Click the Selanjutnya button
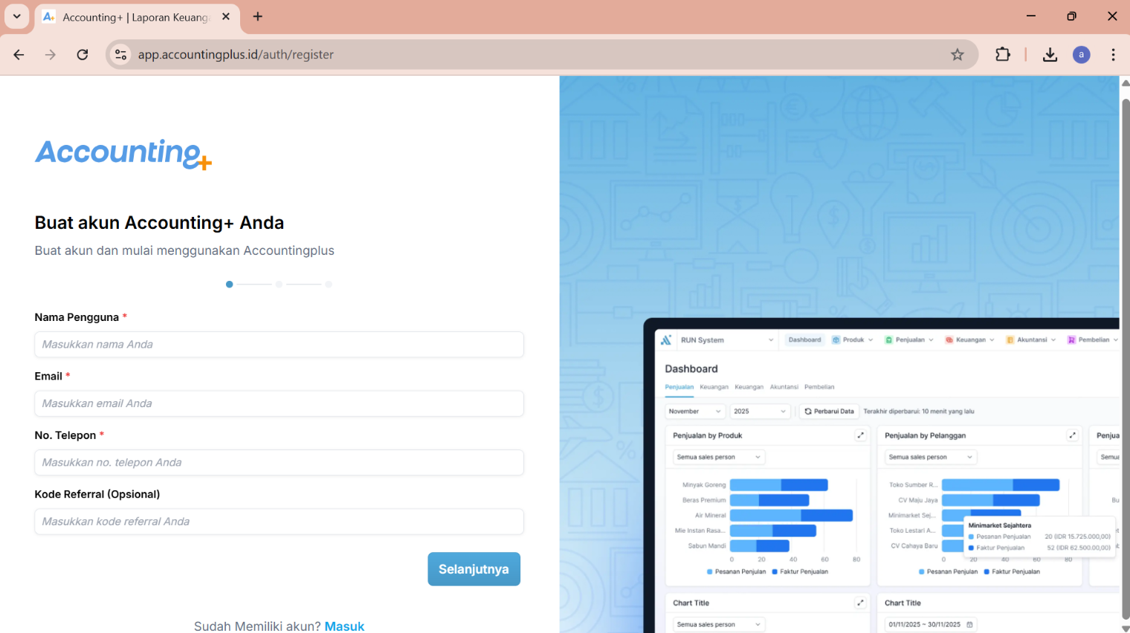The width and height of the screenshot is (1130, 633). point(474,569)
